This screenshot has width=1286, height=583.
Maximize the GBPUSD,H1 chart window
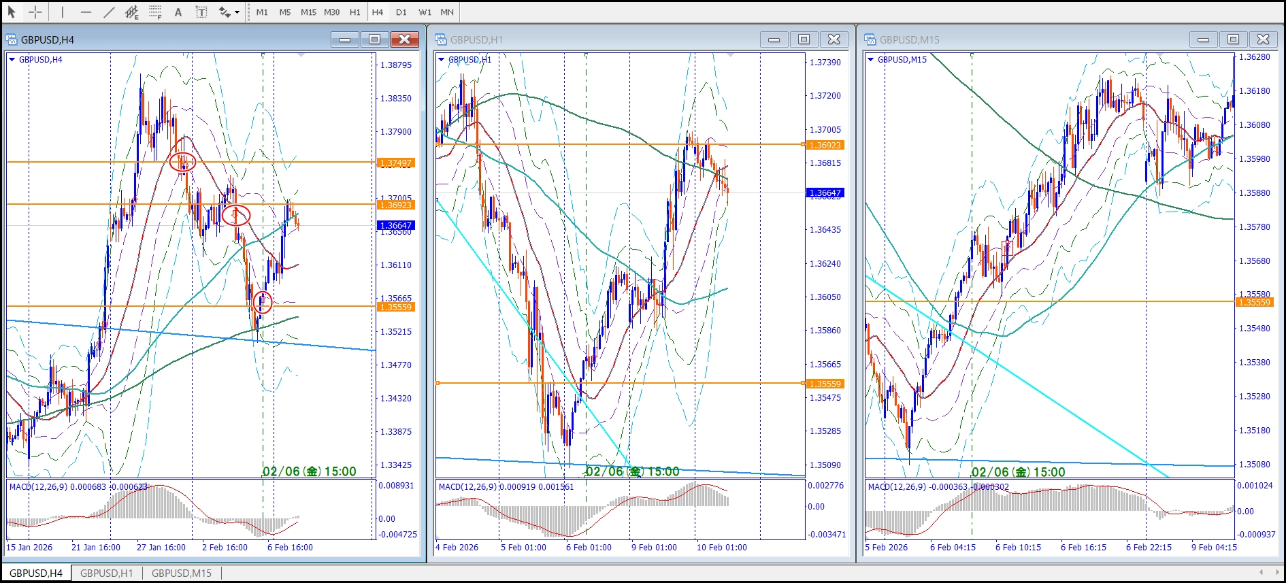pos(804,39)
